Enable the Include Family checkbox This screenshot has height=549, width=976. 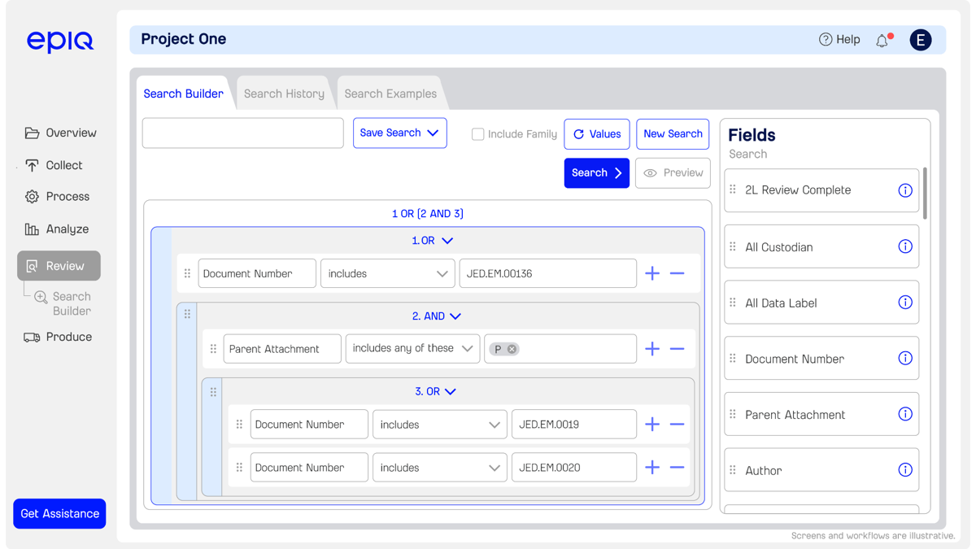click(478, 134)
